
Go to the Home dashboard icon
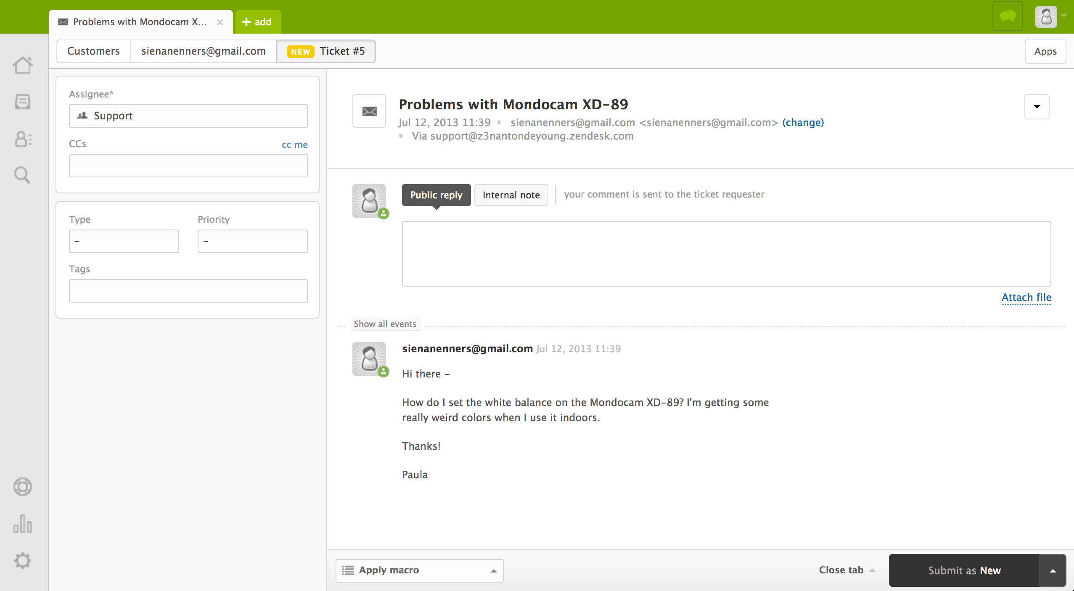(x=23, y=66)
